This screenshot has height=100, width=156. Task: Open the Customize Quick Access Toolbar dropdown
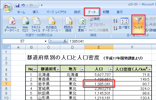click(42, 5)
